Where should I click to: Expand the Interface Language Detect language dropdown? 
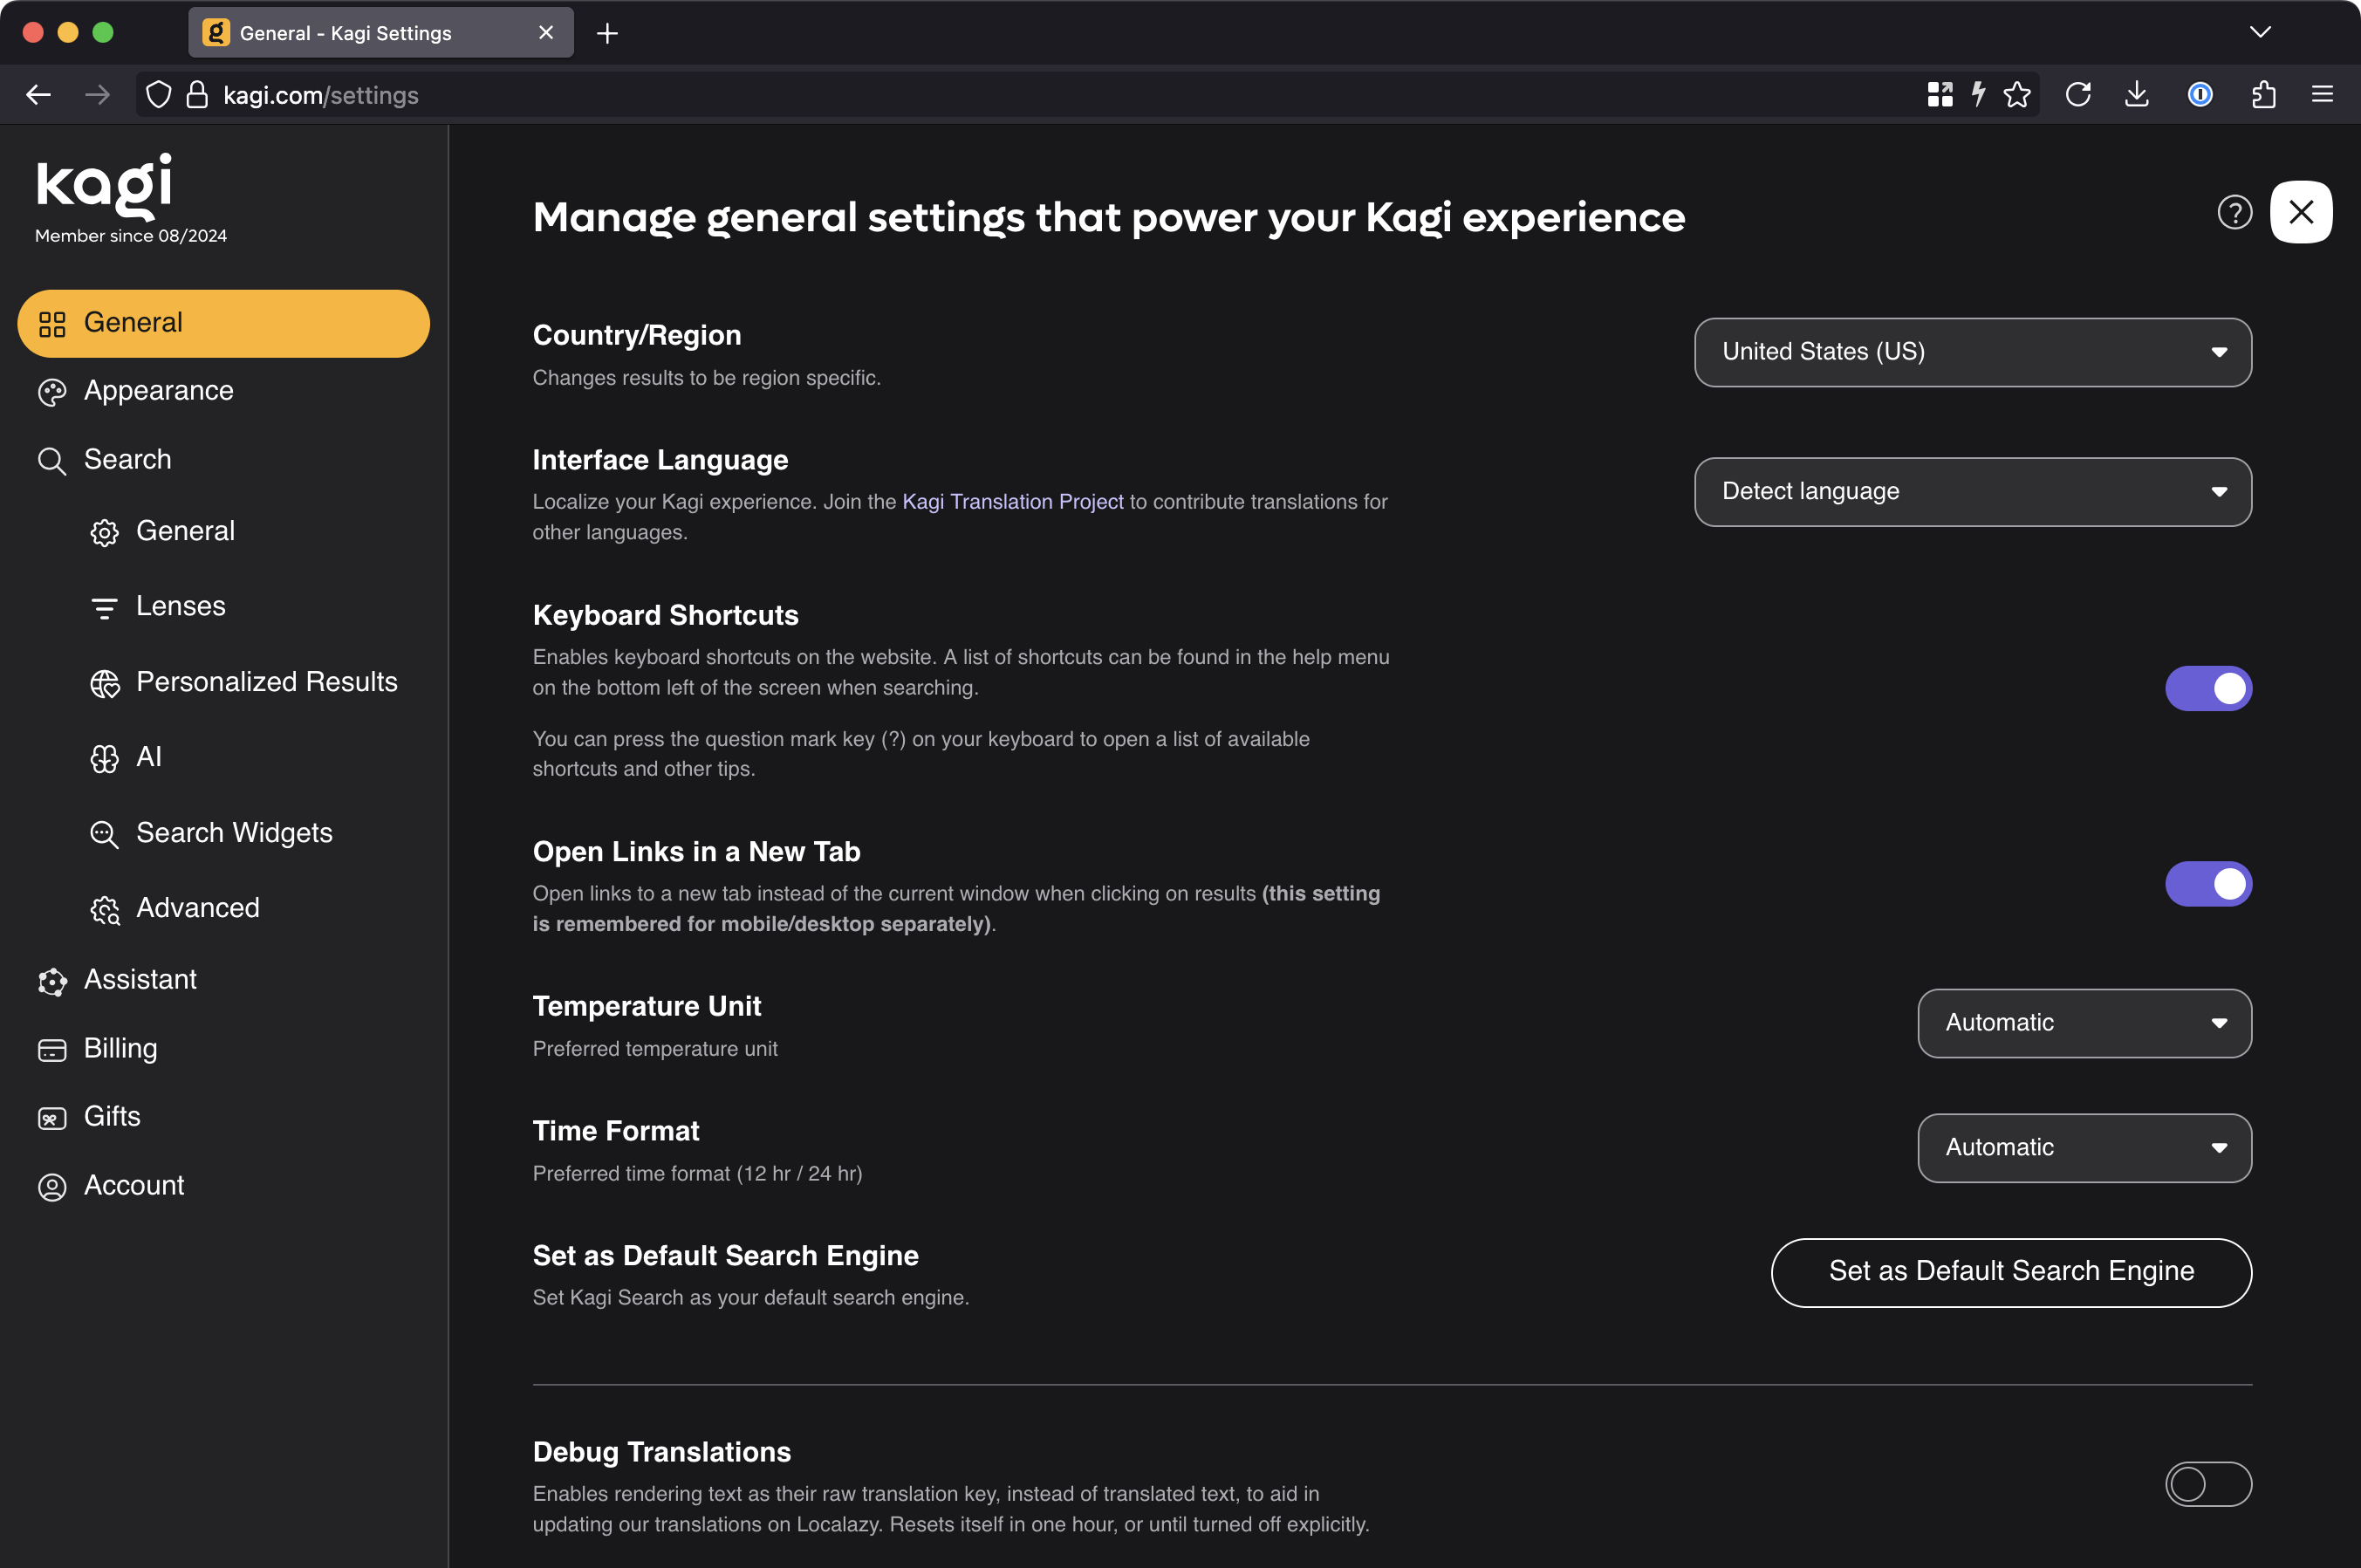1972,492
